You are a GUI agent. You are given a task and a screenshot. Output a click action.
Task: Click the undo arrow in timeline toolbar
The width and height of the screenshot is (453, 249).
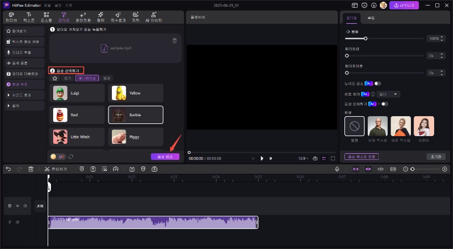tap(8, 169)
